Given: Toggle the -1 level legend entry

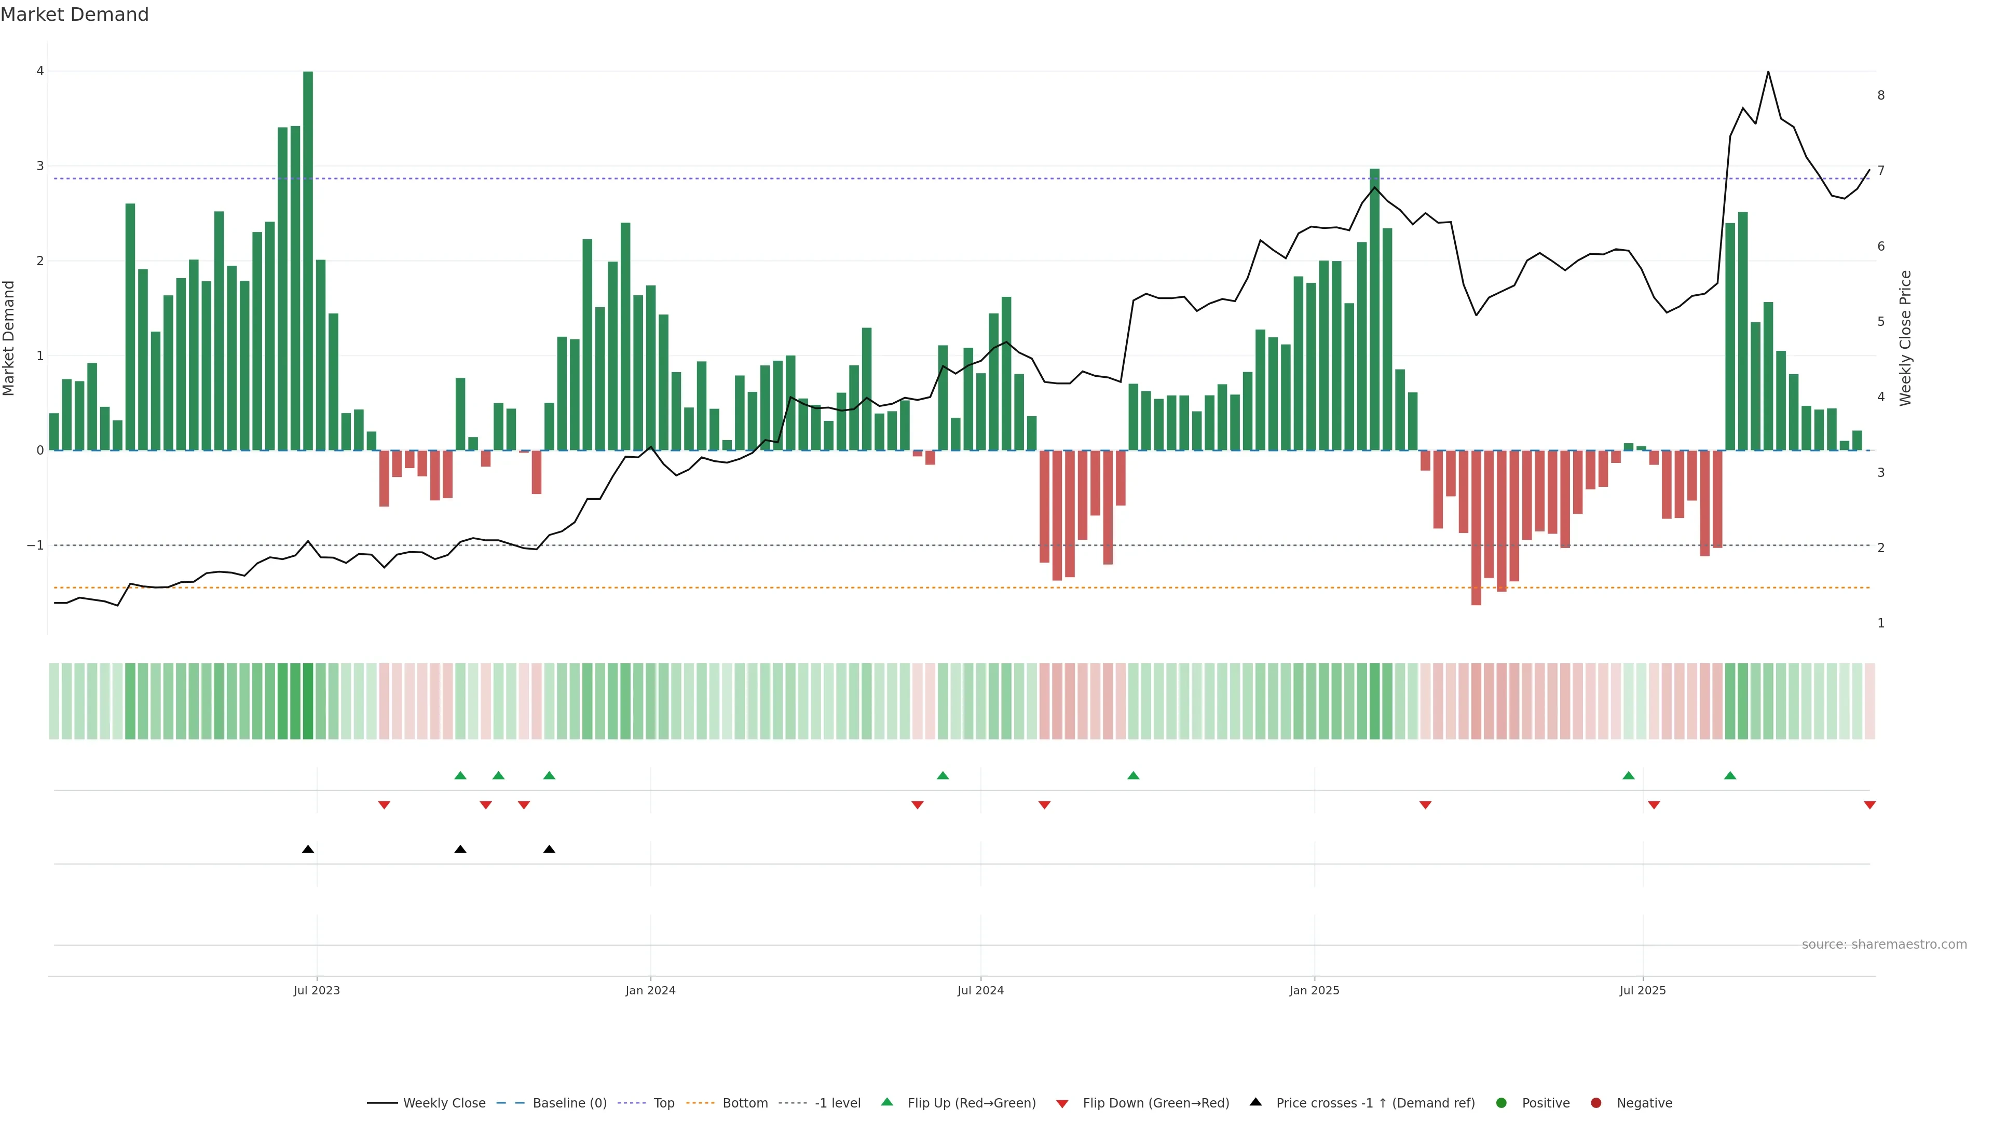Looking at the screenshot, I should (x=837, y=1102).
